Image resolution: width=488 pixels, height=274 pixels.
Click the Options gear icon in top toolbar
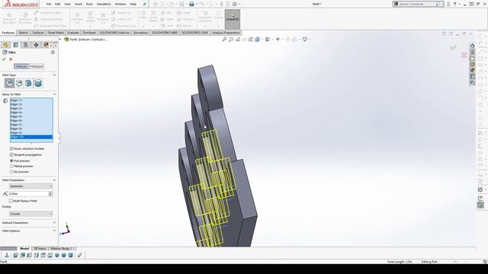pos(235,4)
